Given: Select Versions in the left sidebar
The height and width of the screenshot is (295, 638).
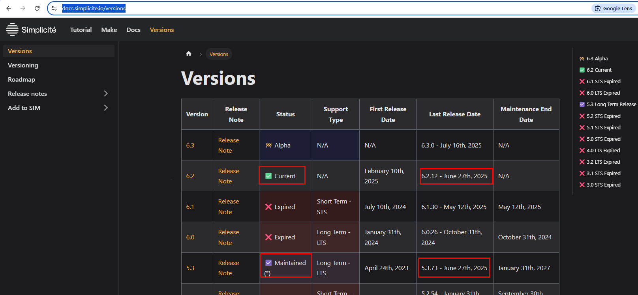Looking at the screenshot, I should (x=59, y=51).
